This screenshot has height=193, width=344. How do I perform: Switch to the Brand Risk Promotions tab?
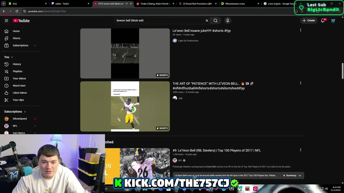198,4
